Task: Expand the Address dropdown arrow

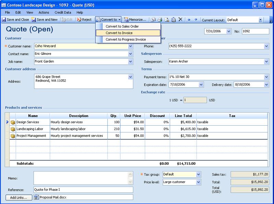Action: (x=130, y=77)
